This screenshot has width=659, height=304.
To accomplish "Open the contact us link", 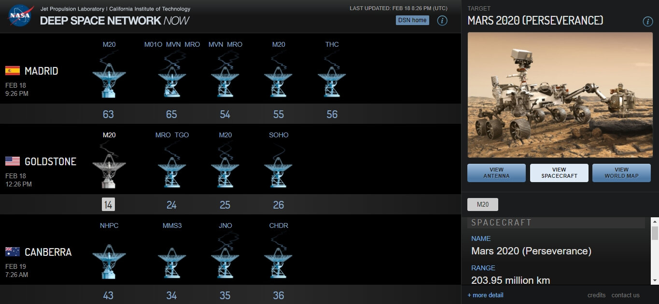I will [x=625, y=295].
